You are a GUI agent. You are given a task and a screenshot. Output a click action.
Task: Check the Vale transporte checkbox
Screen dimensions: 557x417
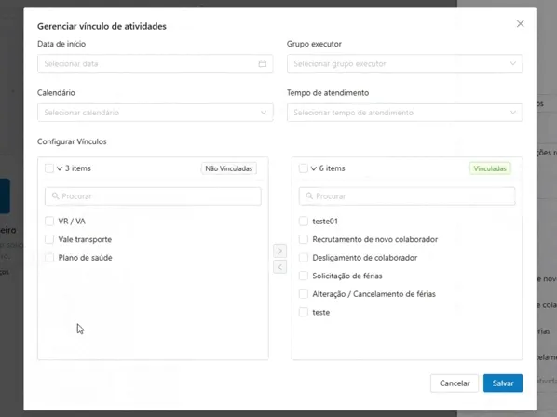(49, 239)
